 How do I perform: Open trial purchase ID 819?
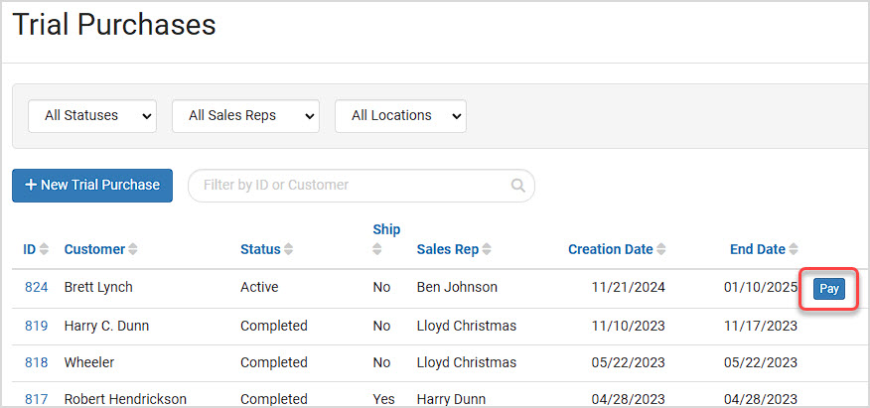[x=36, y=326]
